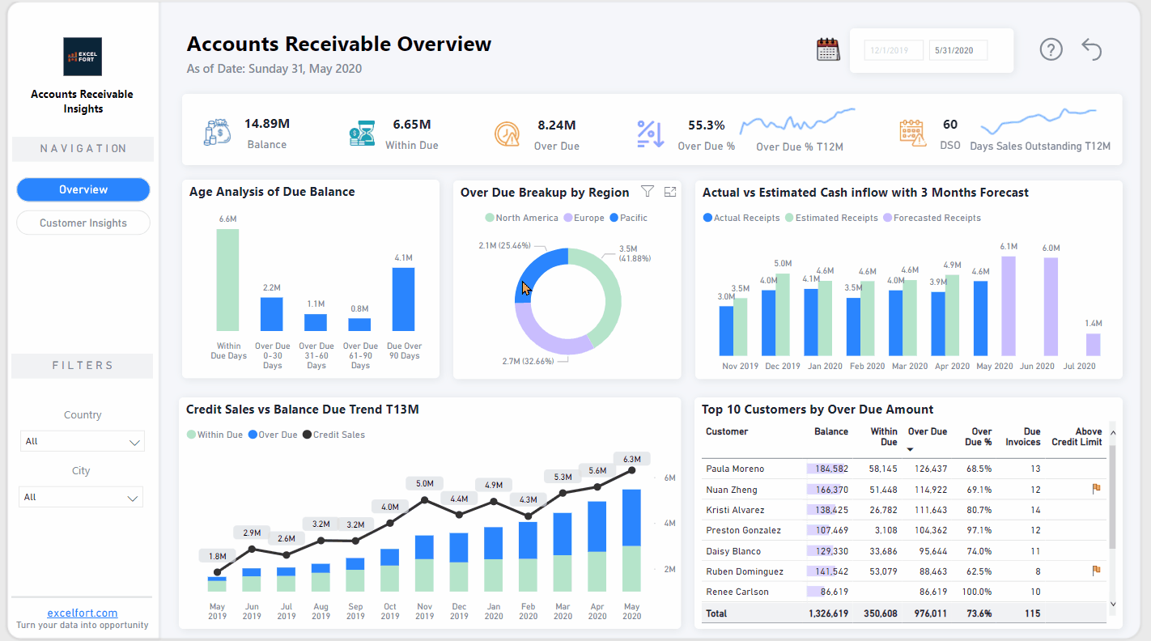The width and height of the screenshot is (1151, 641).
Task: Select the Overview navigation tab
Action: pyautogui.click(x=83, y=189)
